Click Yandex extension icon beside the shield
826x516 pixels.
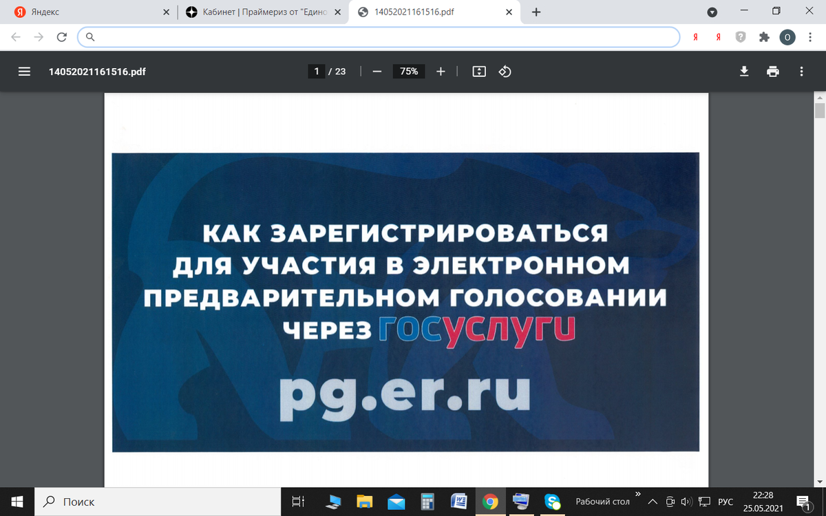pos(718,37)
